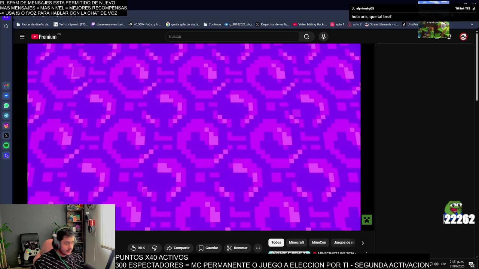Open g_10182021_shcc bookmark

238,24
